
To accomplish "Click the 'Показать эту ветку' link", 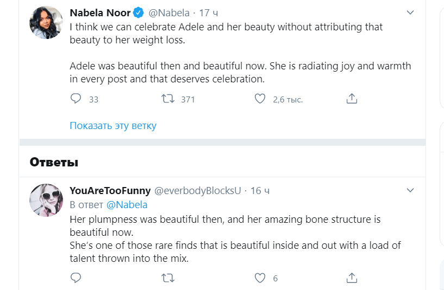I will click(113, 126).
